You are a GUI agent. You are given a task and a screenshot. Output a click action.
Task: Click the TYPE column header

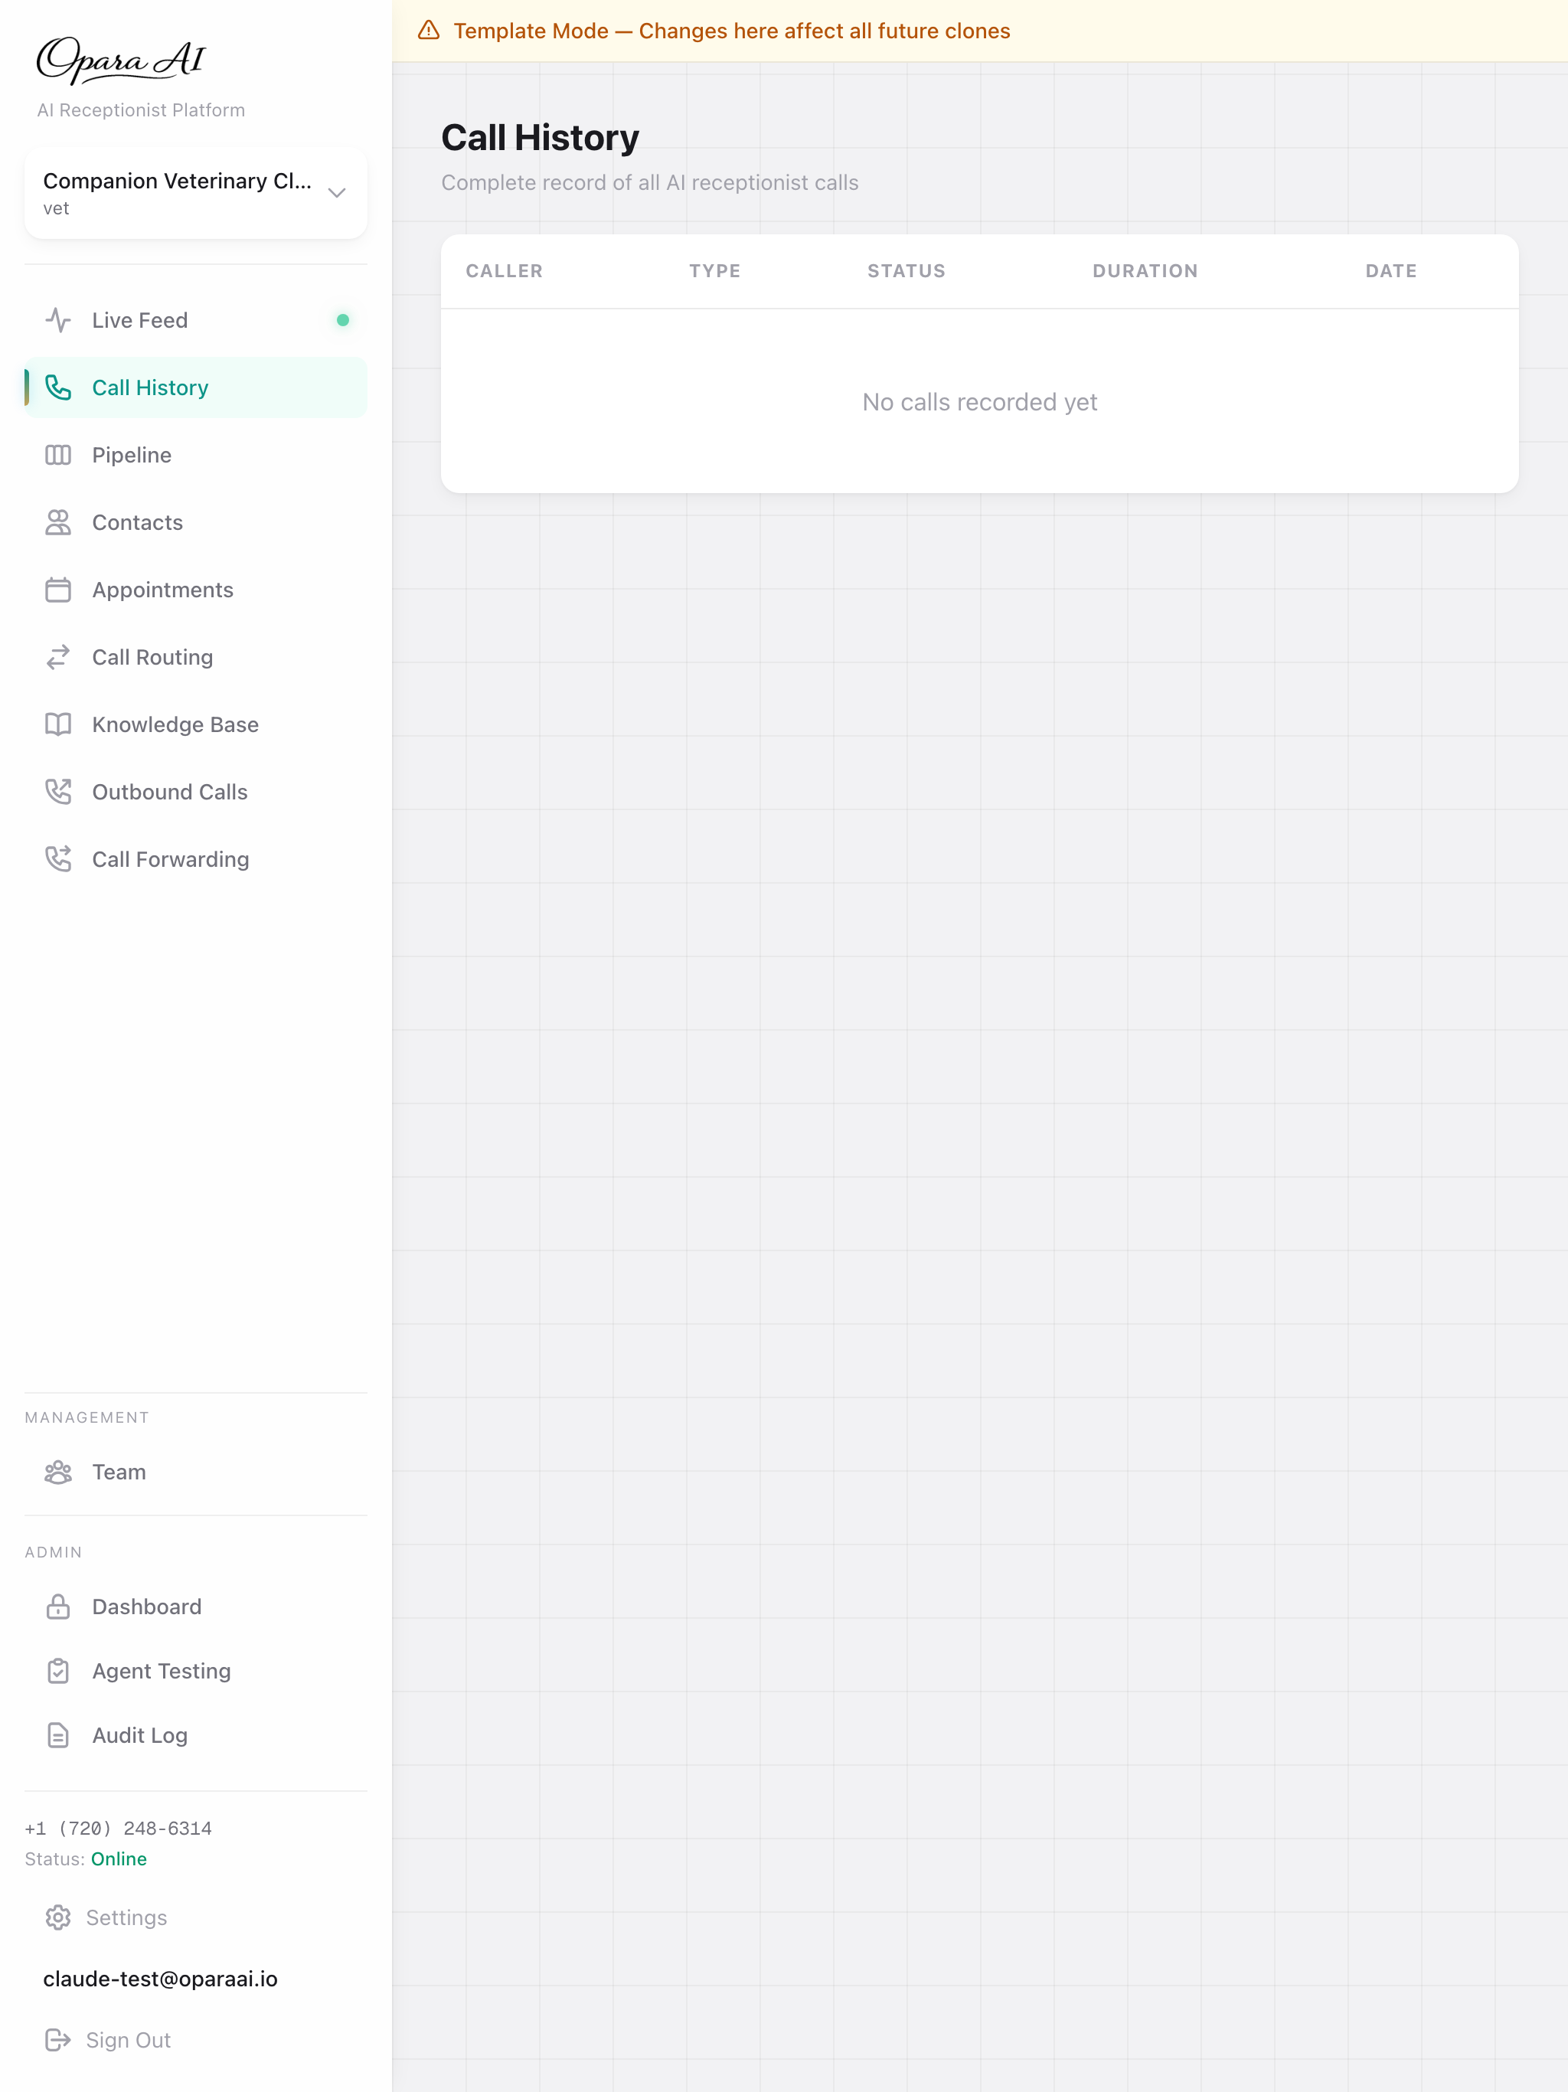click(x=715, y=271)
